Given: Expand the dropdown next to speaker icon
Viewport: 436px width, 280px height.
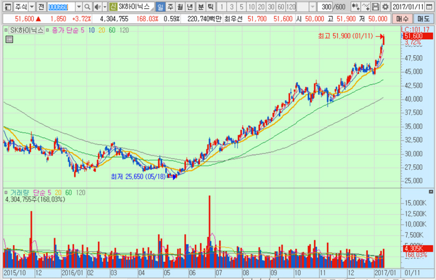Looking at the screenshot, I should click(105, 6).
